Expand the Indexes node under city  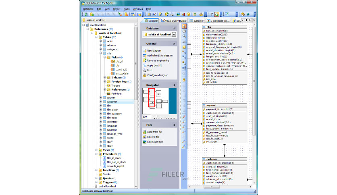105,77
